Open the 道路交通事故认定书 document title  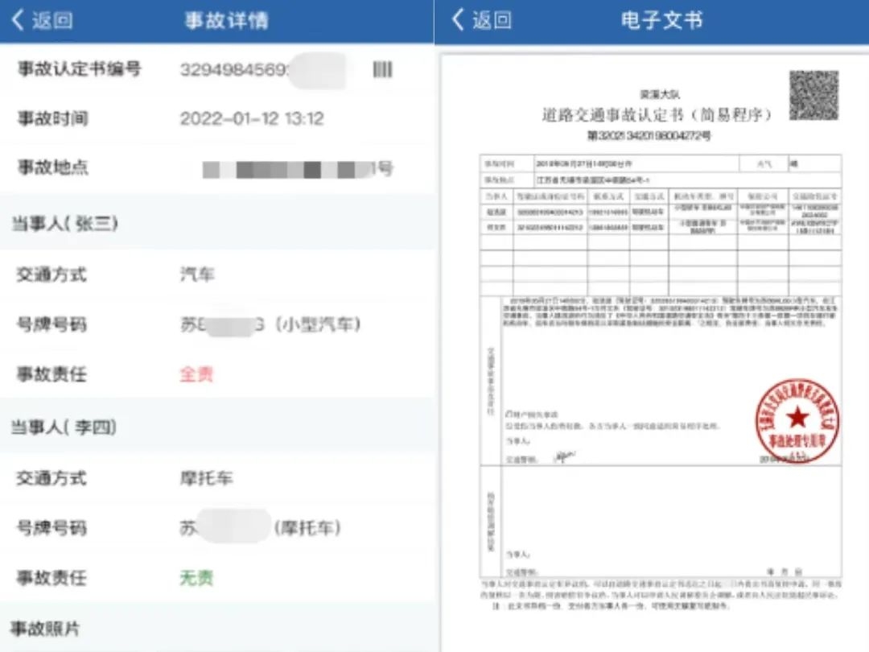pos(657,115)
